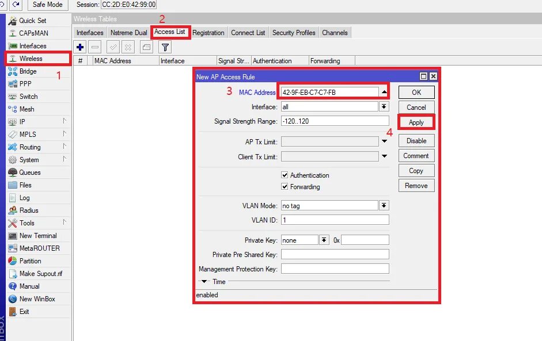Viewport: 542px width, 341px height.
Task: Click the OK button
Action: click(x=416, y=93)
